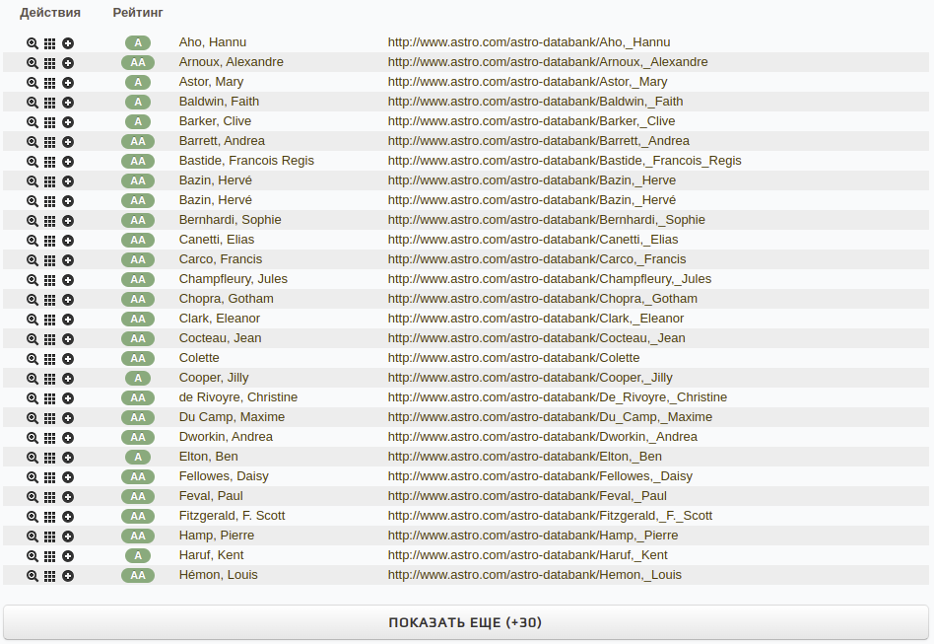934x644 pixels.
Task: Open grid icon for Cocteau, Jean
Action: click(x=50, y=338)
